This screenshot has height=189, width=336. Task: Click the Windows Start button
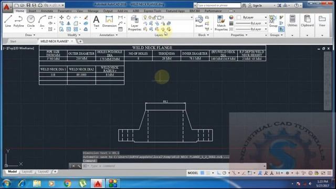[7, 183]
